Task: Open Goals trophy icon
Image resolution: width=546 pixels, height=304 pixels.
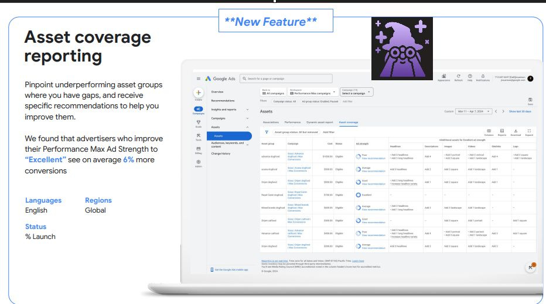Action: tap(199, 124)
